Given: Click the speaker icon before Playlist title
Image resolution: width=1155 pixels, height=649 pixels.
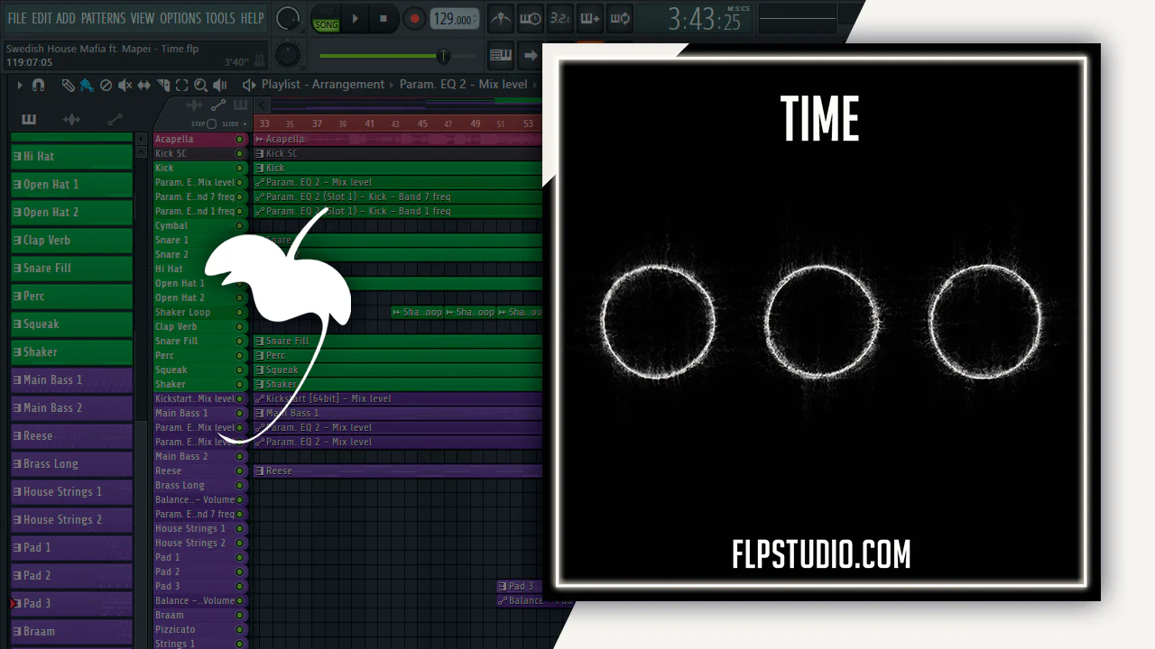Looking at the screenshot, I should click(x=249, y=85).
